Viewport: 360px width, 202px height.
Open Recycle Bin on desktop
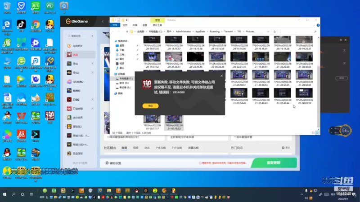[7, 8]
